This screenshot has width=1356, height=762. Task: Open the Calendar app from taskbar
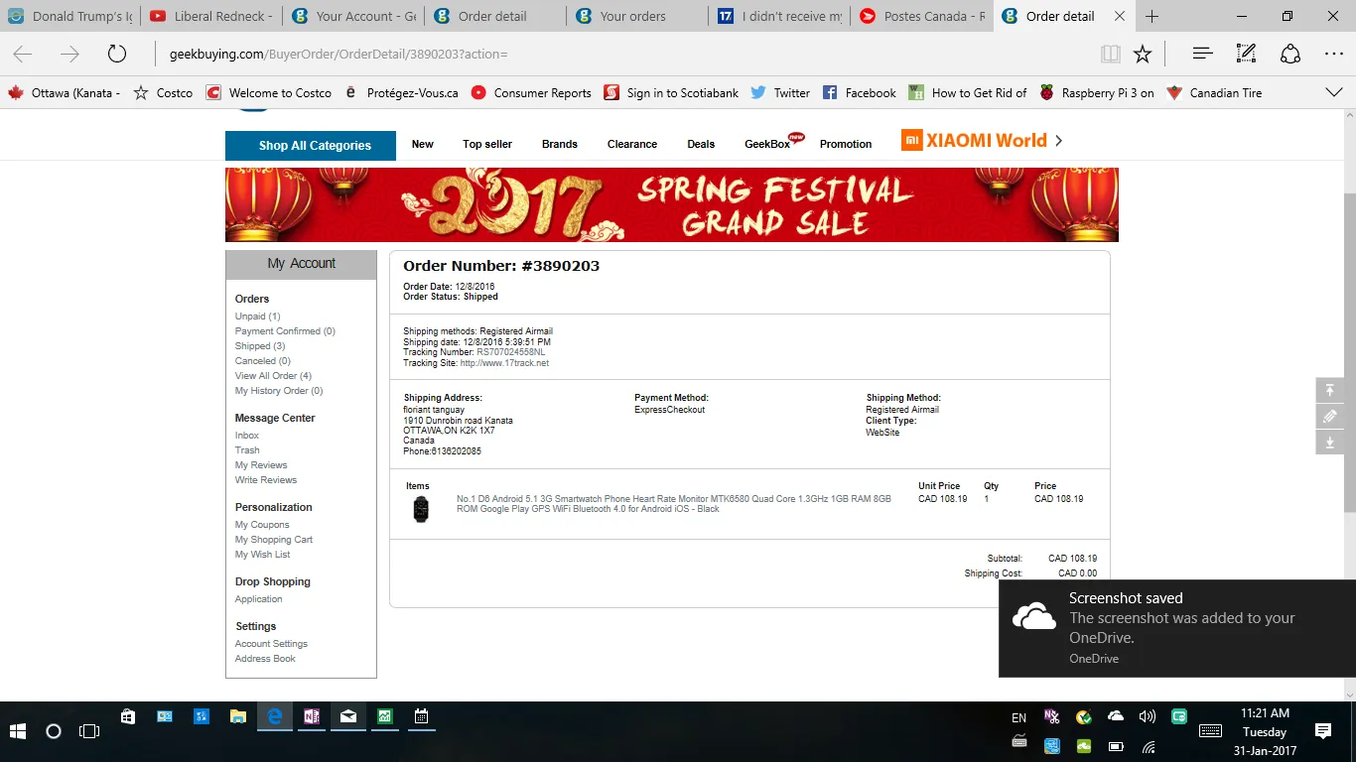click(x=421, y=715)
